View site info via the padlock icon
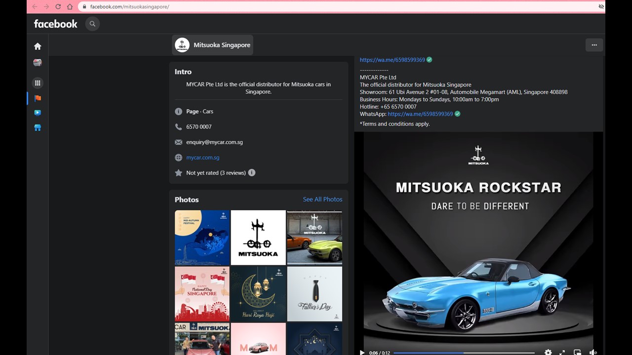This screenshot has height=355, width=632. coord(84,7)
